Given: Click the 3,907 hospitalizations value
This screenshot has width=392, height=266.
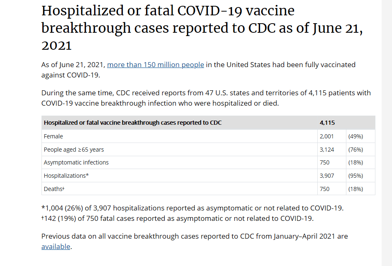Looking at the screenshot, I should click(327, 176).
